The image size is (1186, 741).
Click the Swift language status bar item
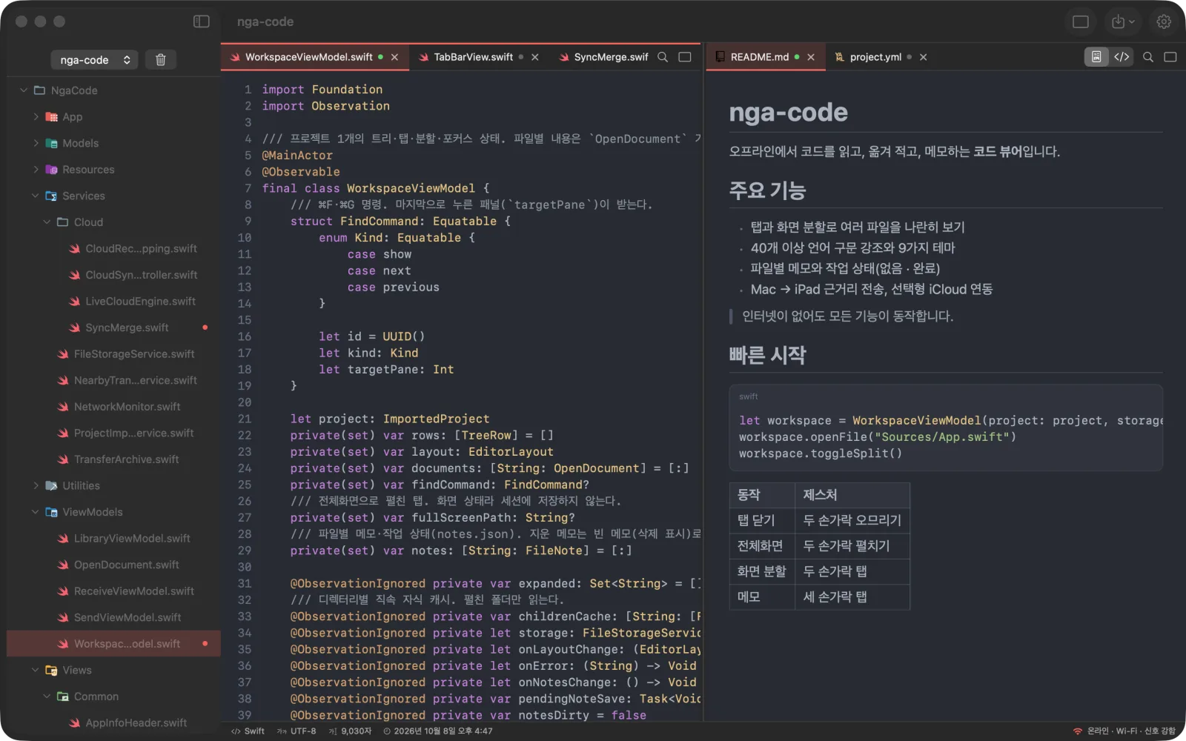pos(248,731)
